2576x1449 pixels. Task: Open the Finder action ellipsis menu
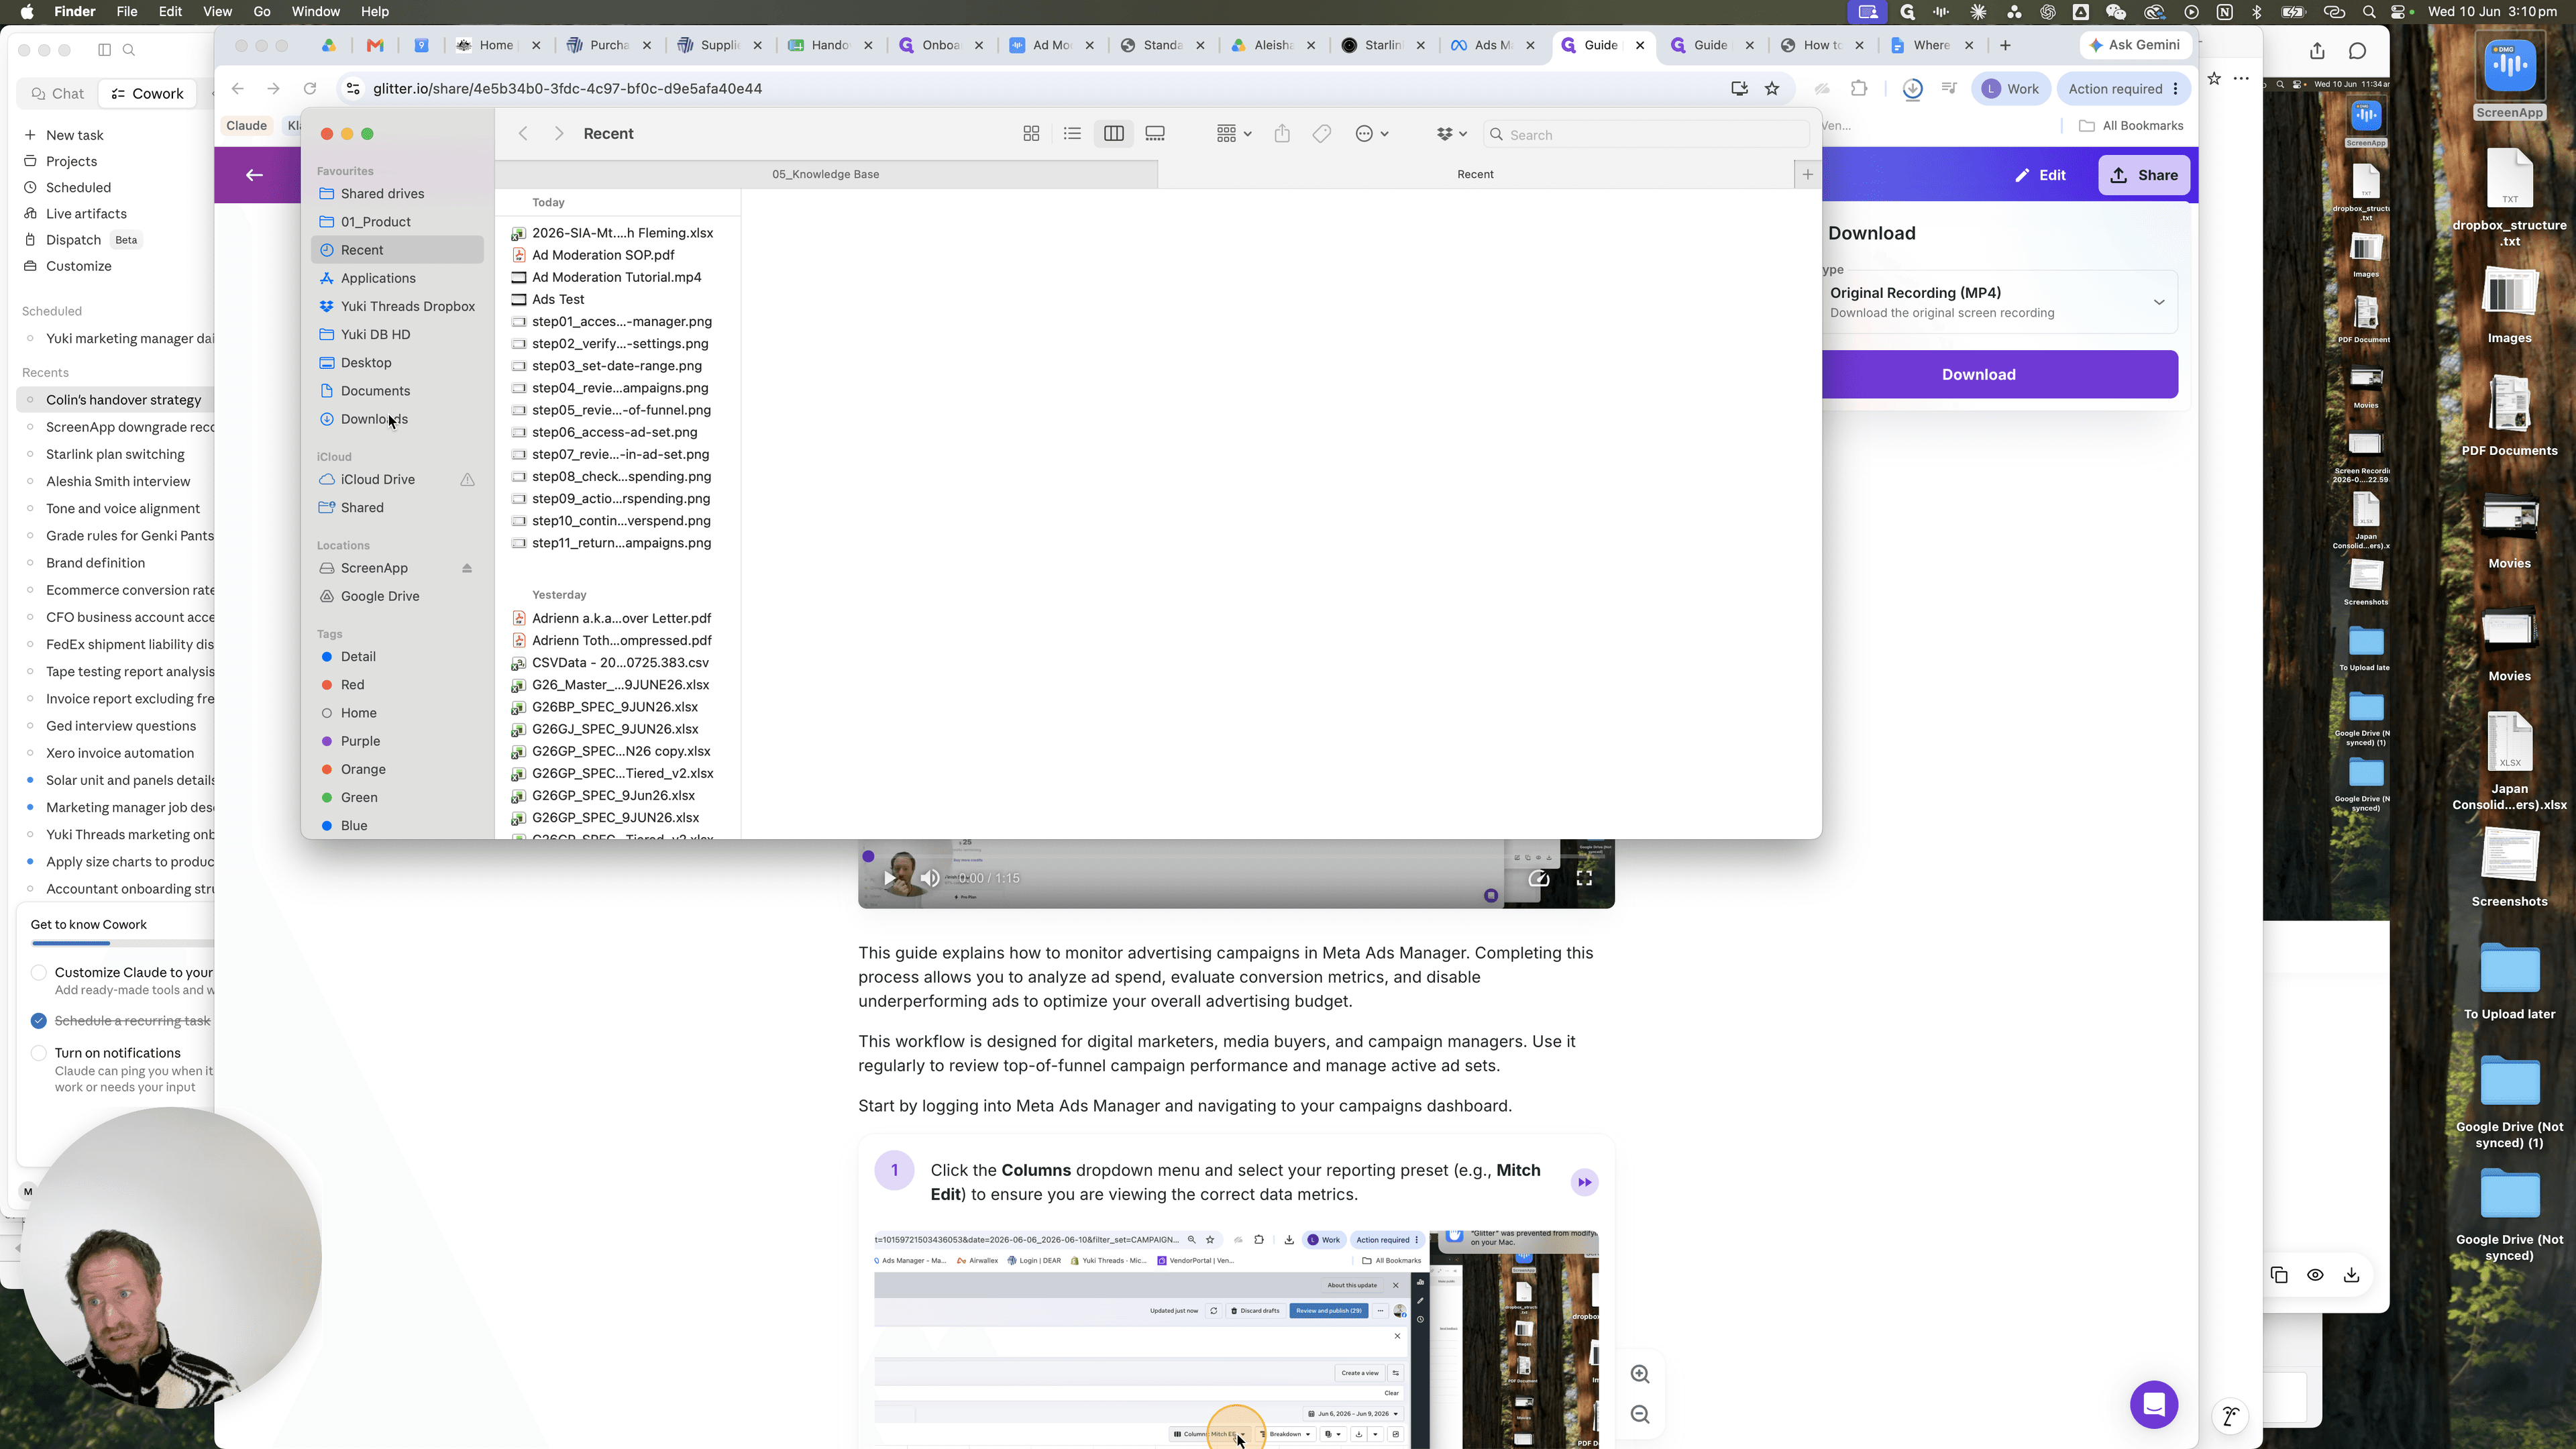1372,134
